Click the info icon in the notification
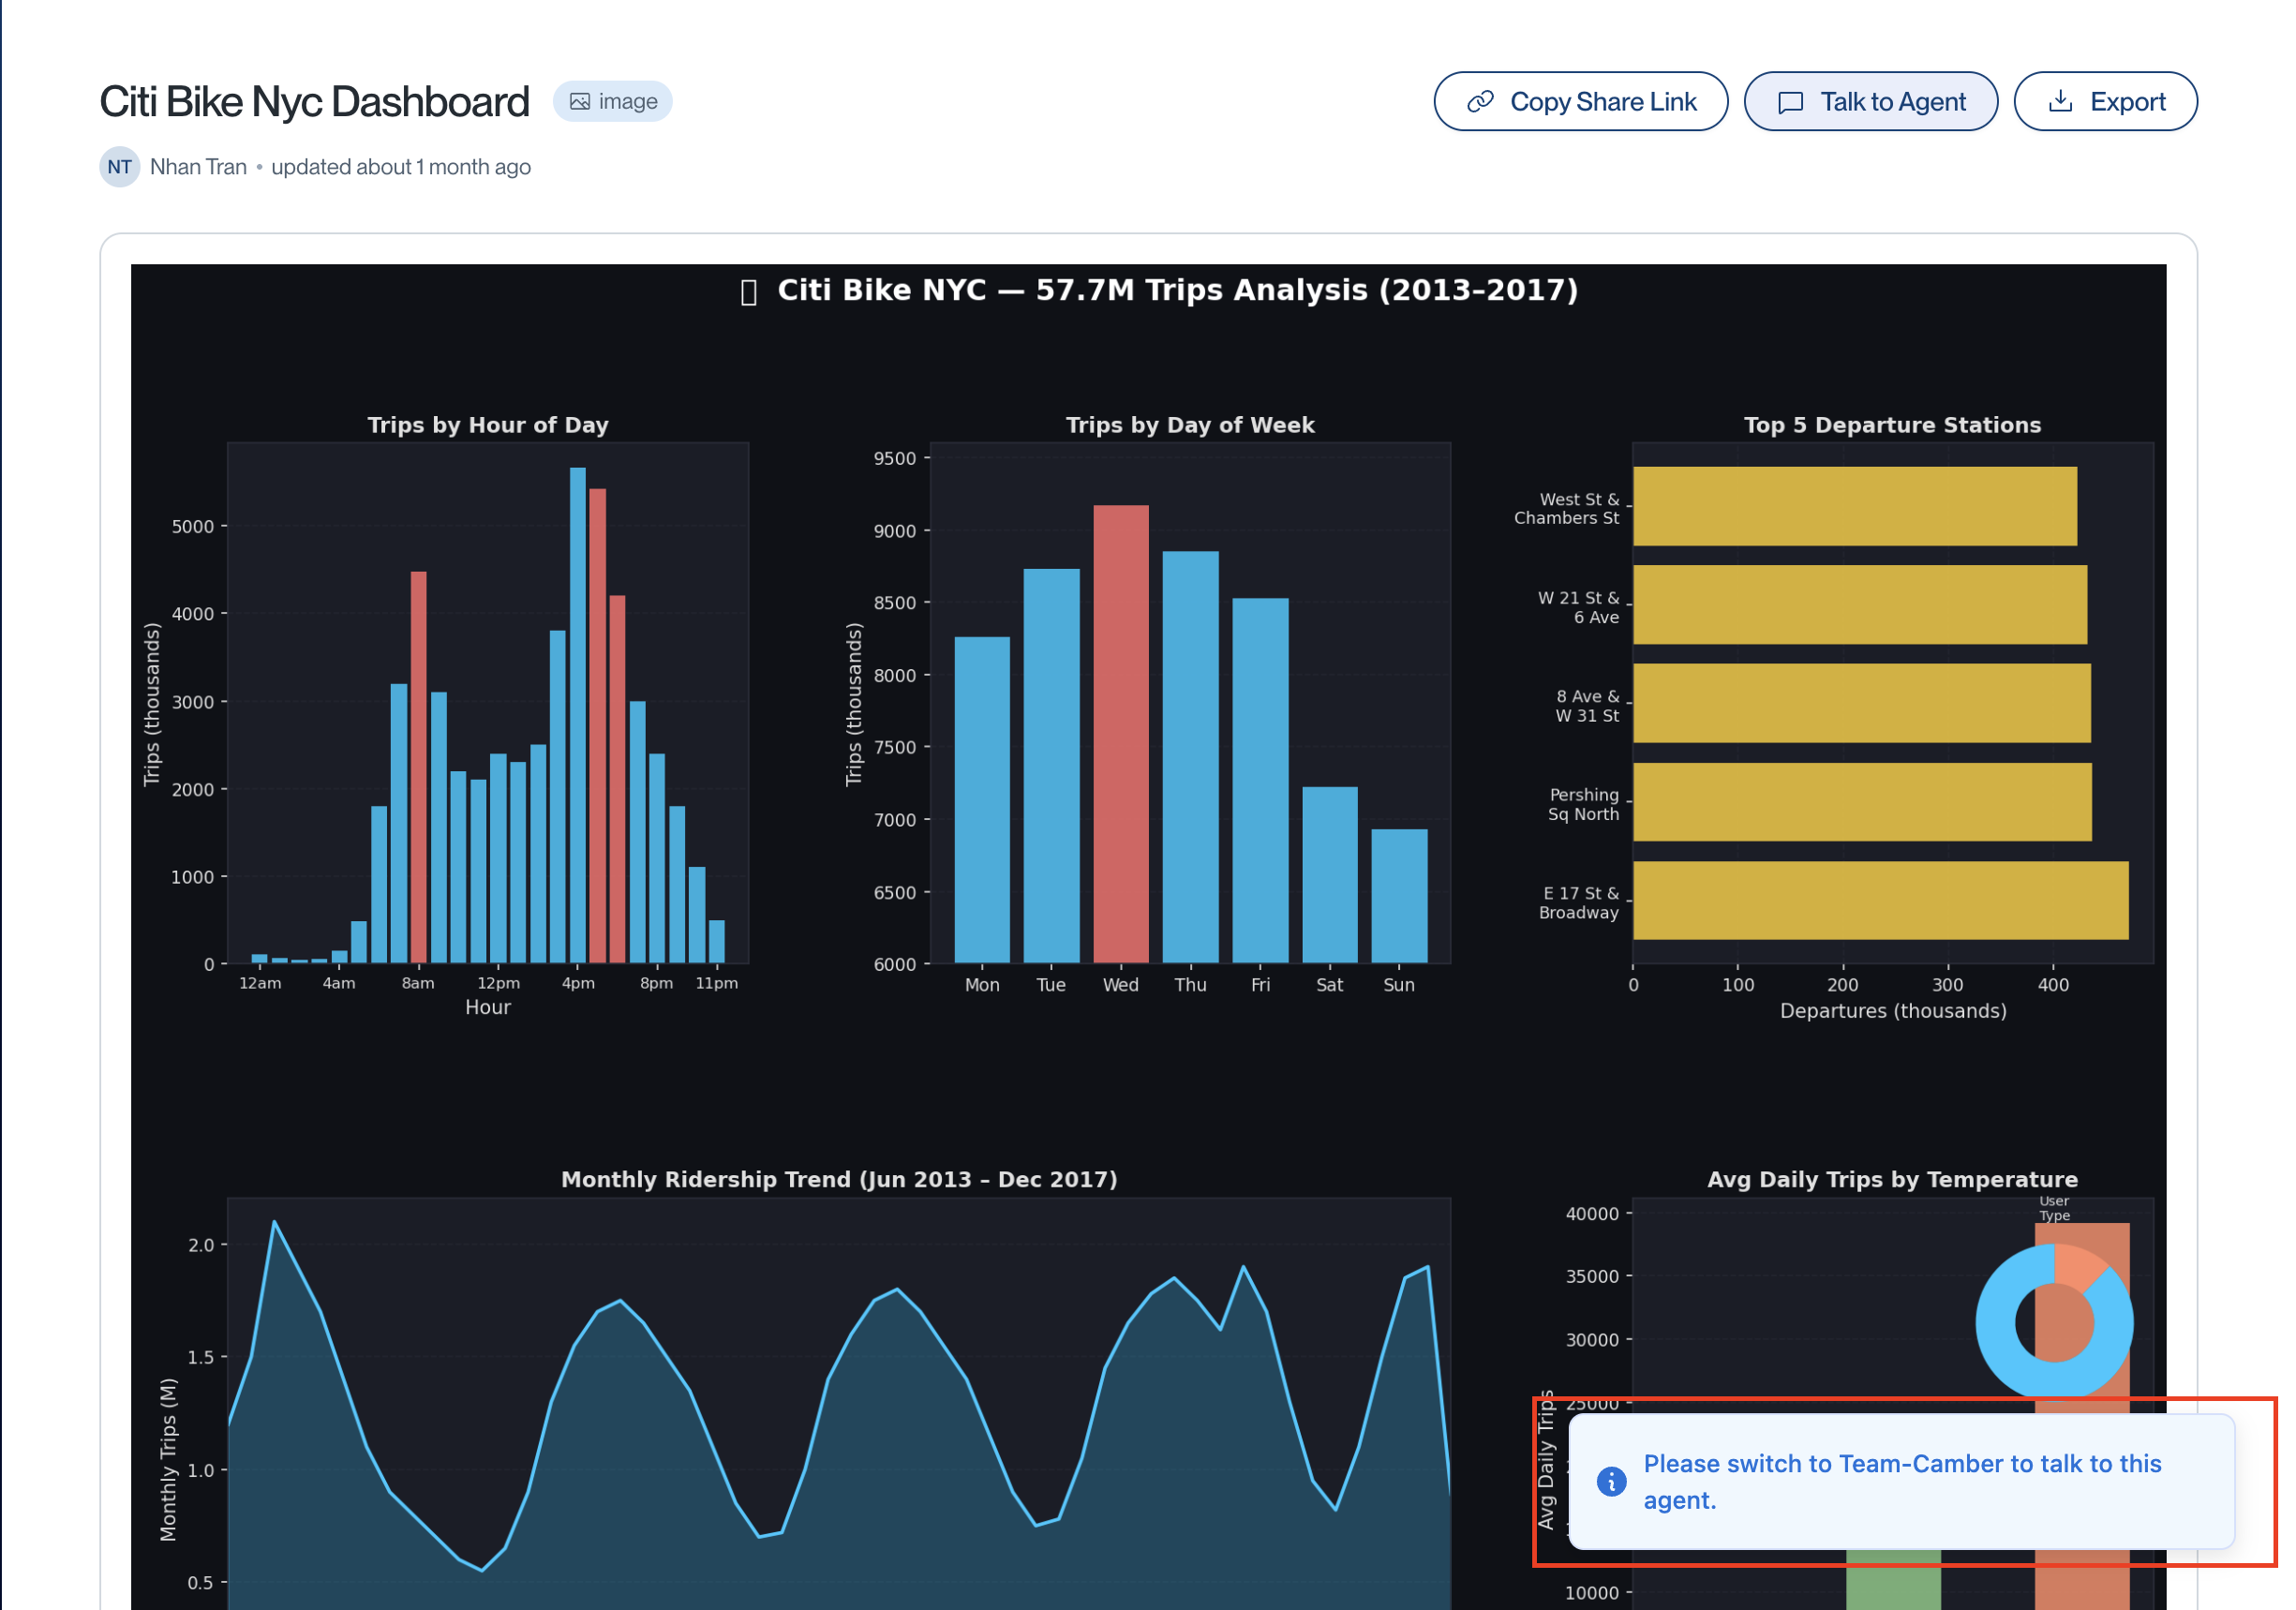The height and width of the screenshot is (1610, 2296). (1611, 1481)
